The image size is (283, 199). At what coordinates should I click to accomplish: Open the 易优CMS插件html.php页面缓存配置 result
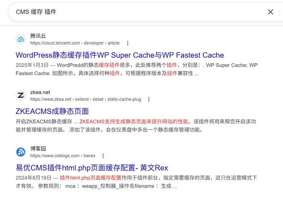tap(92, 168)
